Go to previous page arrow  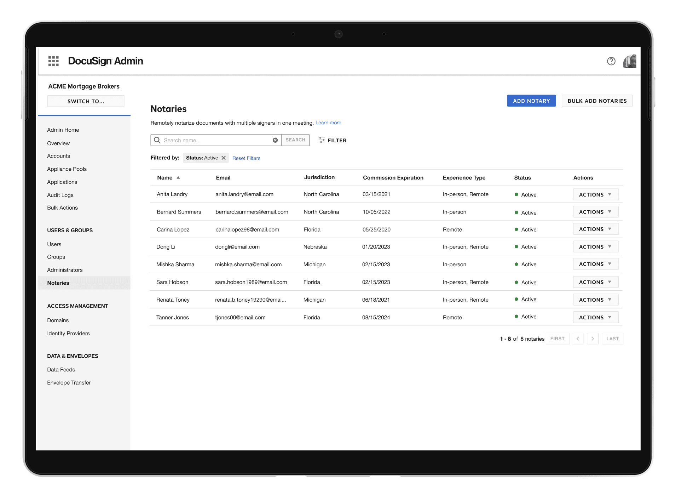578,339
